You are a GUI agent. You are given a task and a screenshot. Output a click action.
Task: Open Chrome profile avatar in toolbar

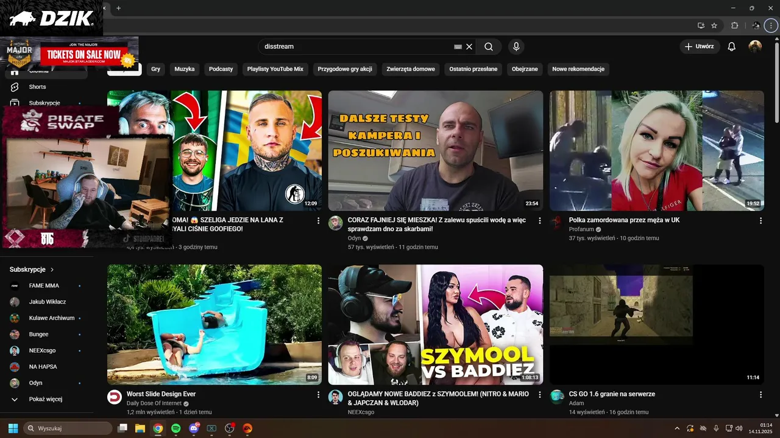756,26
